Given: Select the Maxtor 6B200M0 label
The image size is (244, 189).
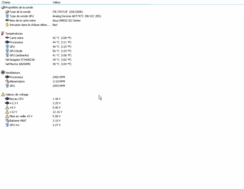Looking at the screenshot, I should click(20, 64).
